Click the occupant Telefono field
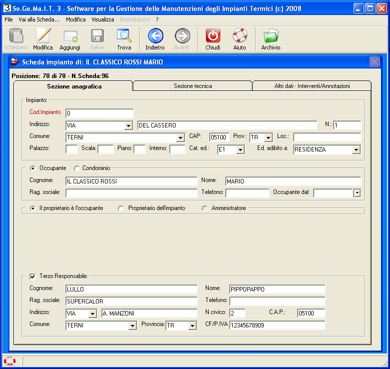This screenshot has height=369, width=390. pos(247,193)
